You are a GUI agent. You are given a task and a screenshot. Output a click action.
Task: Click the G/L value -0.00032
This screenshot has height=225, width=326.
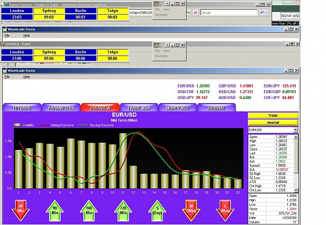point(282,170)
